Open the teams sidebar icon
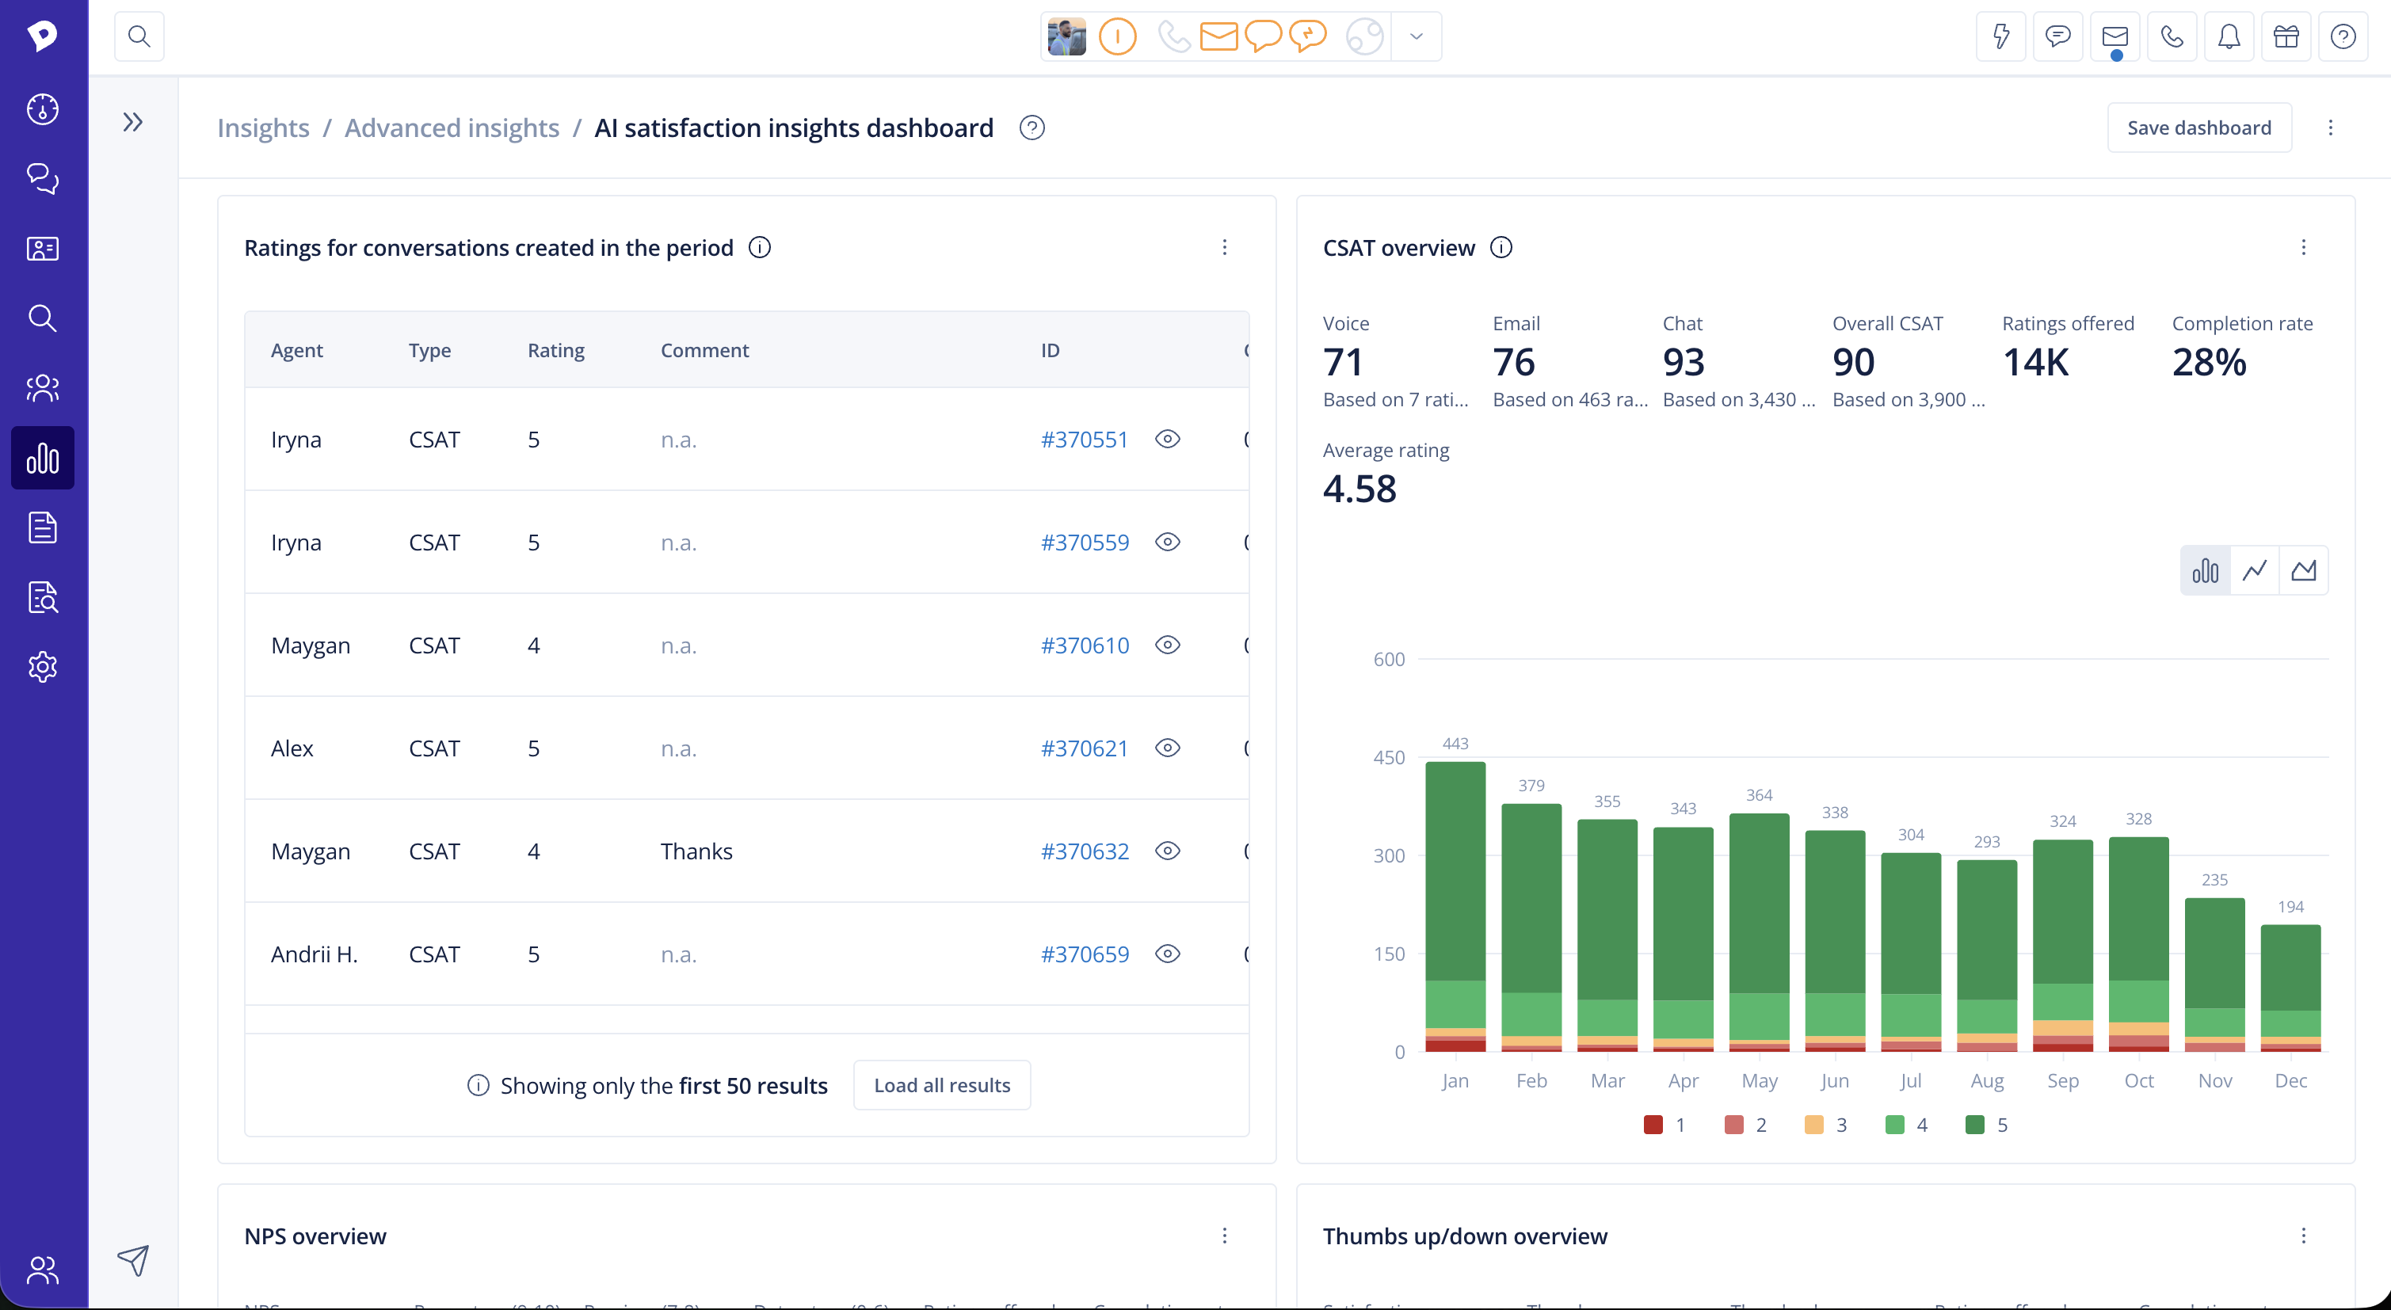Viewport: 2391px width, 1310px height. (43, 388)
